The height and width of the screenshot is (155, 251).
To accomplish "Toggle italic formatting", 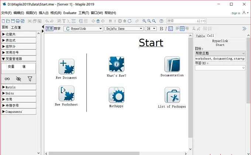I will [166, 29].
